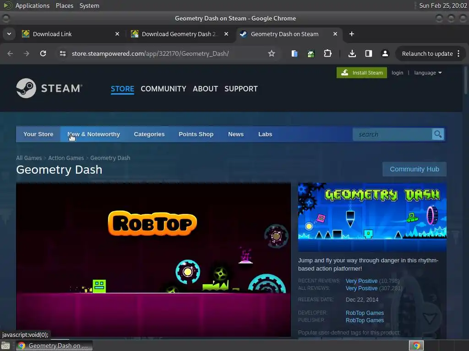Click the Community Hub button

pyautogui.click(x=414, y=169)
